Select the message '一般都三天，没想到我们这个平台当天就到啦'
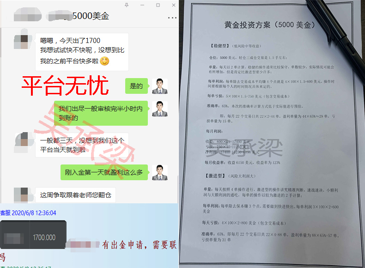This screenshot has width=365, height=268. tap(82, 145)
